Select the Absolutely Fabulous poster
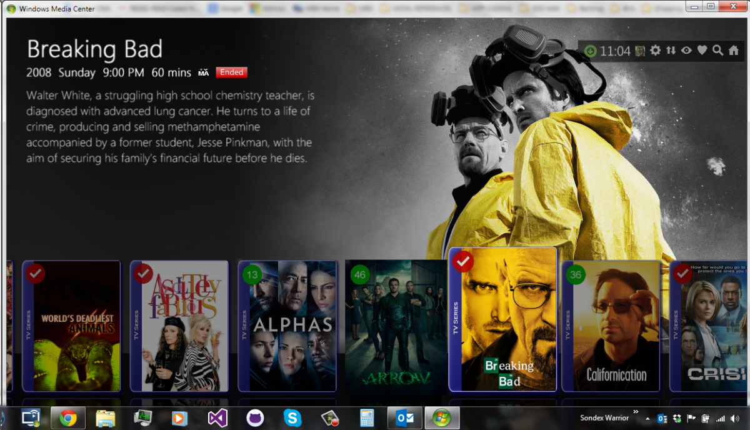The height and width of the screenshot is (430, 750). 179,326
